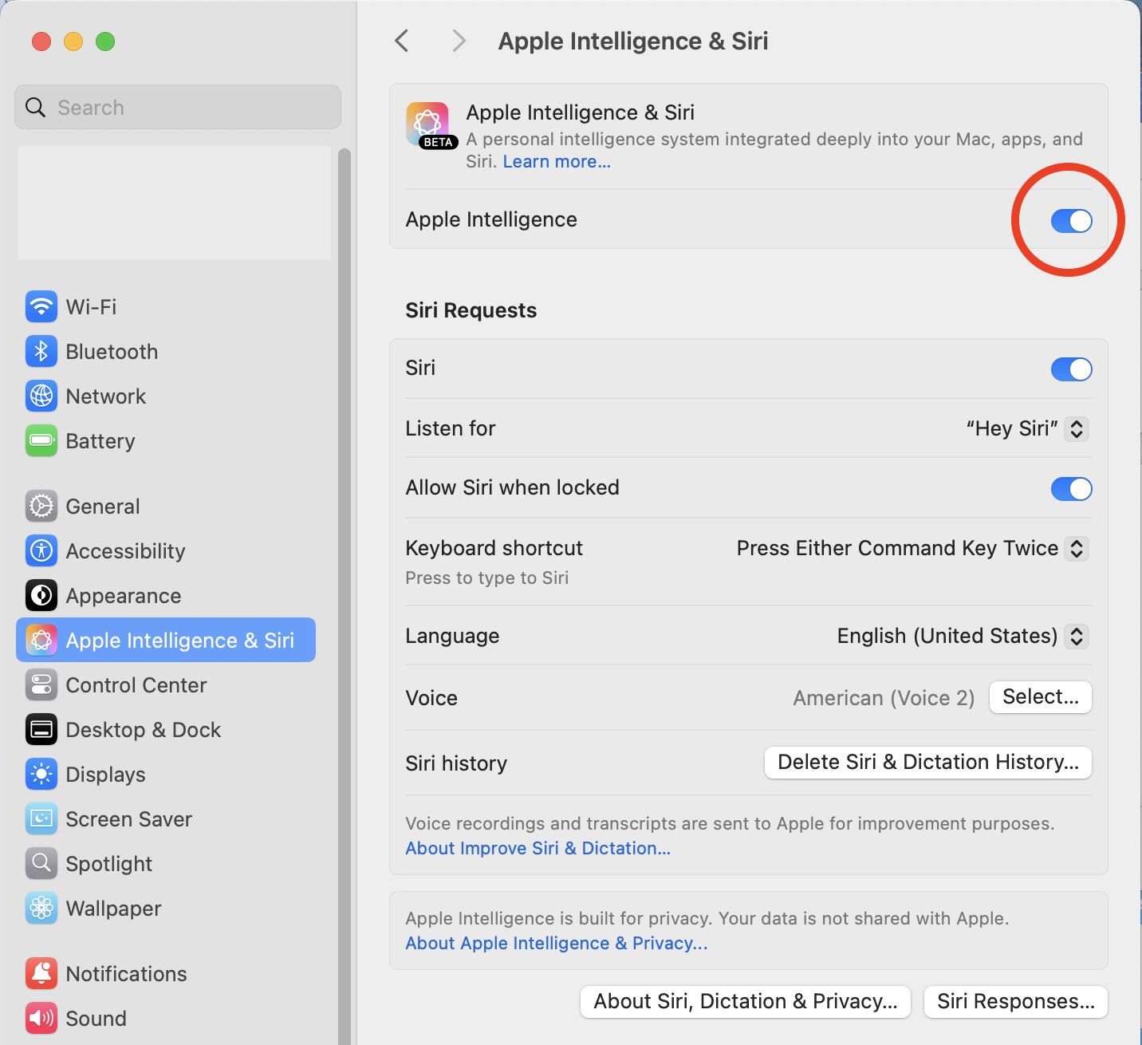
Task: Click About Siri, Dictation & Privacy button
Action: [x=746, y=1002]
